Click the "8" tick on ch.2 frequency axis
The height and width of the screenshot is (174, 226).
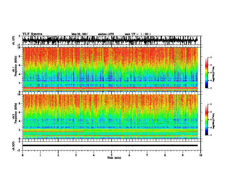coord(20,103)
